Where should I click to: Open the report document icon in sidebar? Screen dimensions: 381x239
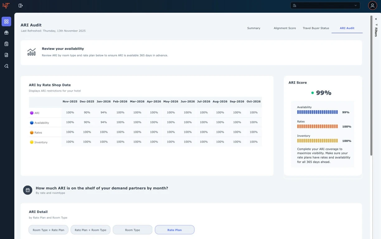6,55
